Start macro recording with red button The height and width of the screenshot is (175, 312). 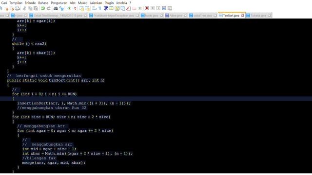point(147,8)
